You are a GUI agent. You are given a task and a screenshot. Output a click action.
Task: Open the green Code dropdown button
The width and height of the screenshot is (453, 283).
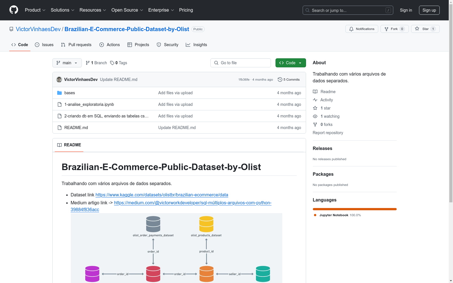290,63
